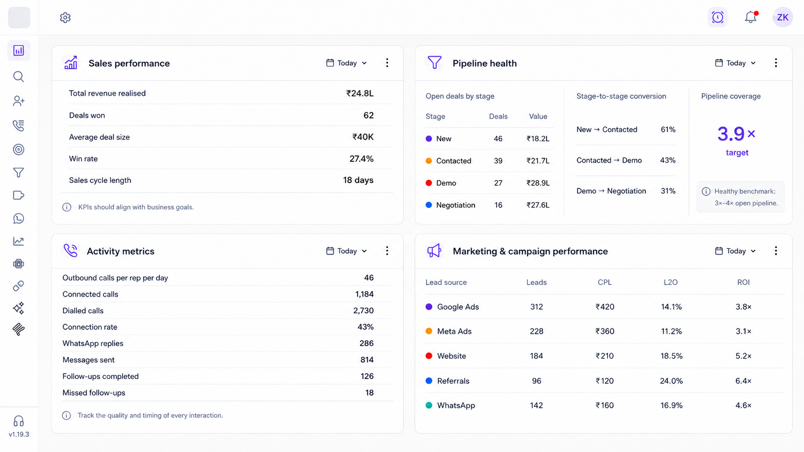Open the call list phone sidebar icon
This screenshot has width=804, height=452.
click(19, 125)
